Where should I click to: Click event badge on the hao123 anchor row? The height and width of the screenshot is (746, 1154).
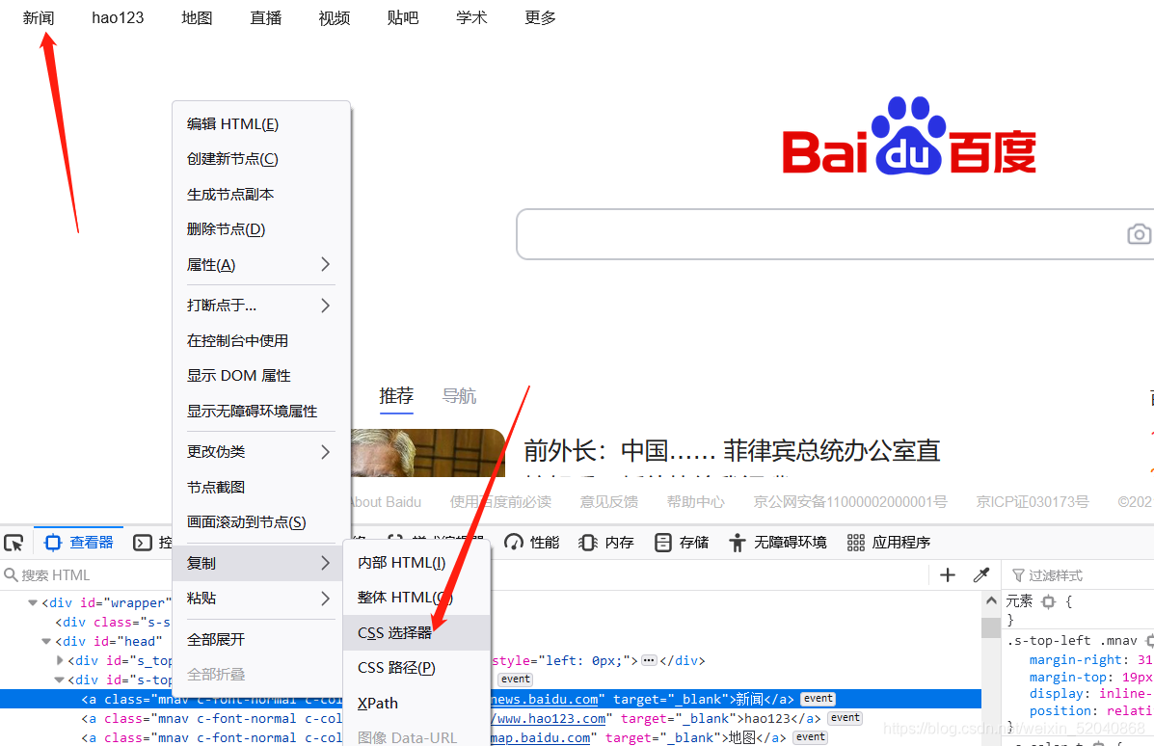(845, 718)
